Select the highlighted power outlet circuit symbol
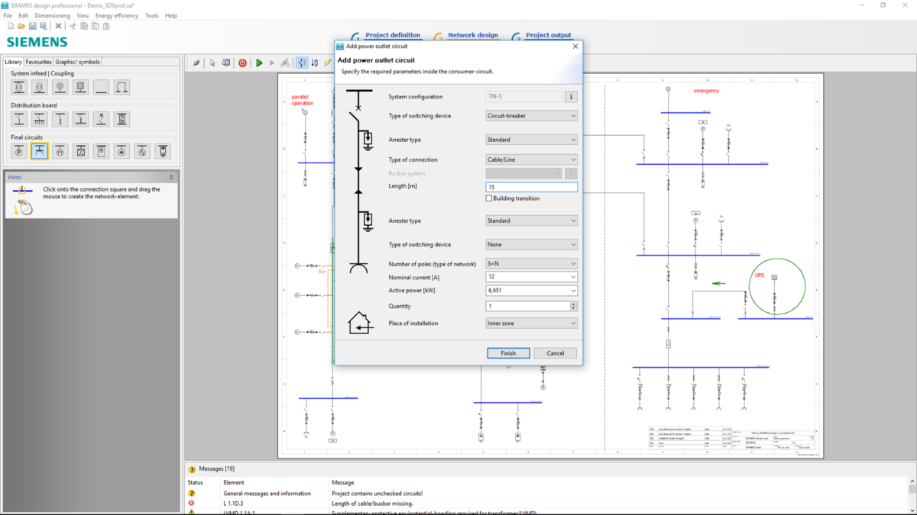 (40, 151)
